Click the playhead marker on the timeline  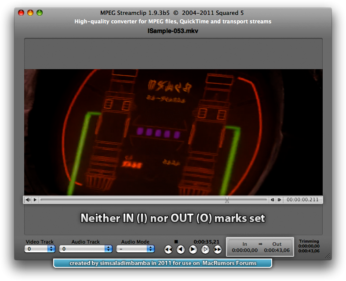coord(227,200)
